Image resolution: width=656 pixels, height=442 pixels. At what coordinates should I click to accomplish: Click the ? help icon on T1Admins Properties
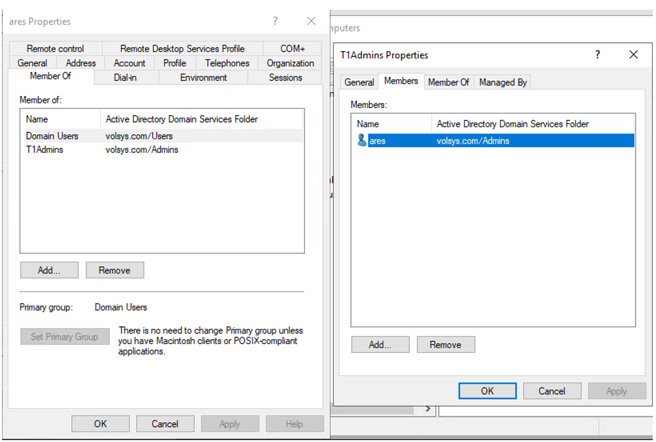597,55
